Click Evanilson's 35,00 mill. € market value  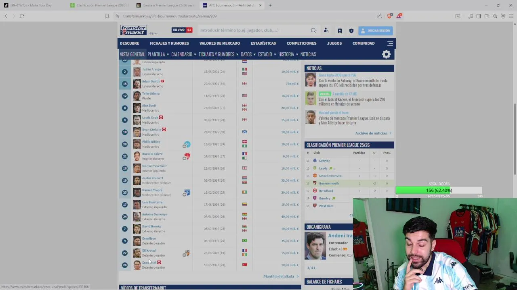click(x=290, y=241)
